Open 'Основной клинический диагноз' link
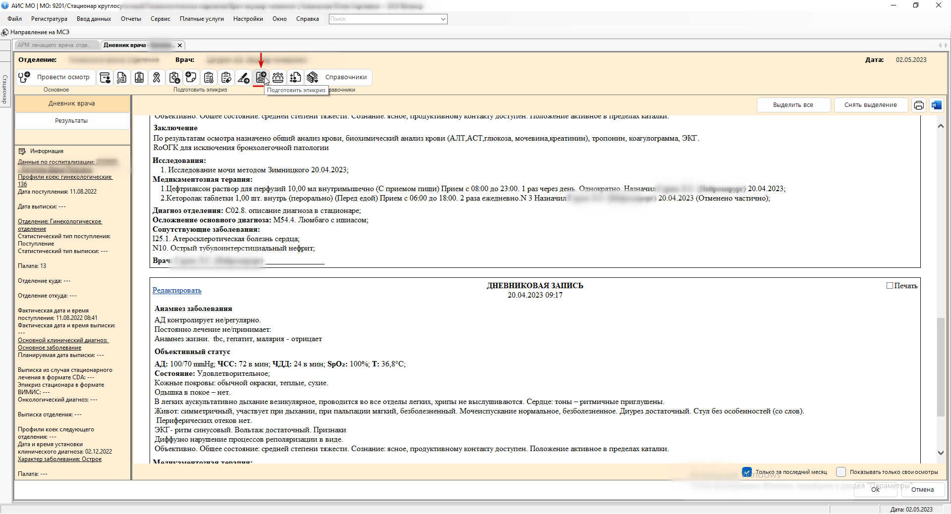This screenshot has height=514, width=951. pyautogui.click(x=63, y=340)
